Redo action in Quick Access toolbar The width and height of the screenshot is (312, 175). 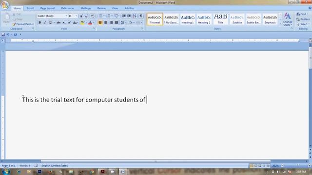[15, 35]
